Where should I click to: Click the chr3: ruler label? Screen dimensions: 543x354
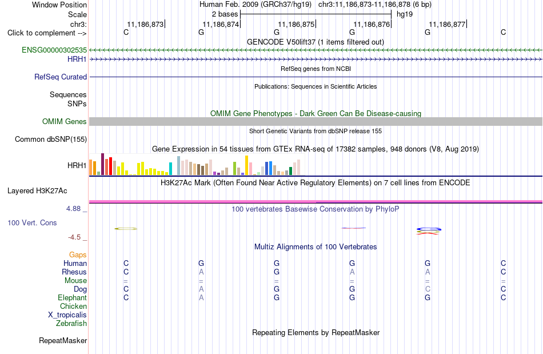(x=79, y=24)
